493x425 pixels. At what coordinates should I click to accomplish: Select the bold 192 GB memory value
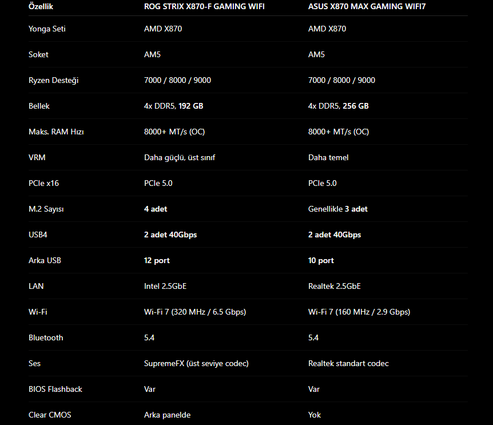(x=191, y=106)
